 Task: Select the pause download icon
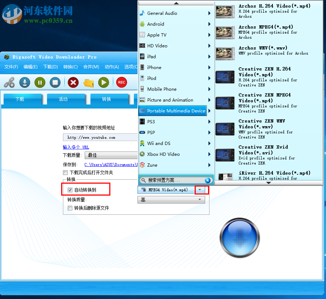coord(40,82)
